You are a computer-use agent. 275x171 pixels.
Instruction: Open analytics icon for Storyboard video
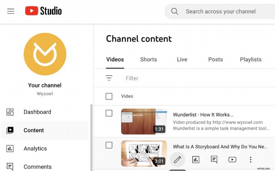click(x=196, y=160)
